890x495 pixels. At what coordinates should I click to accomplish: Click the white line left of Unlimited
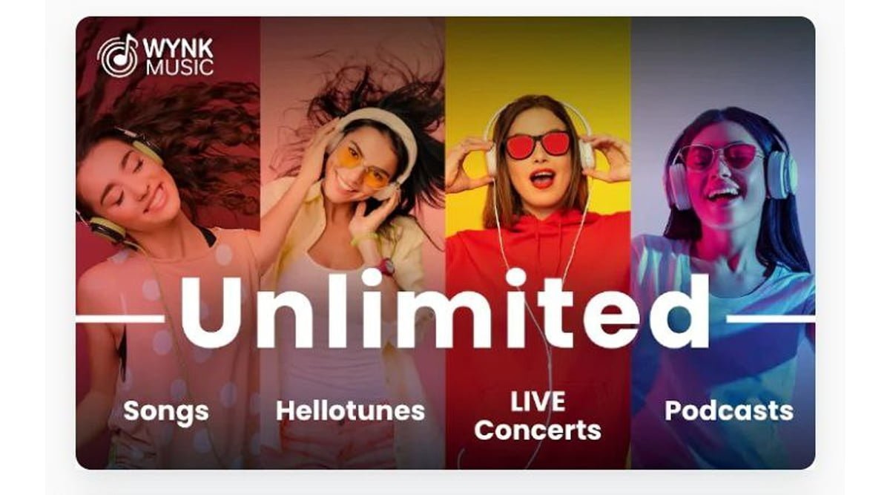[120, 318]
